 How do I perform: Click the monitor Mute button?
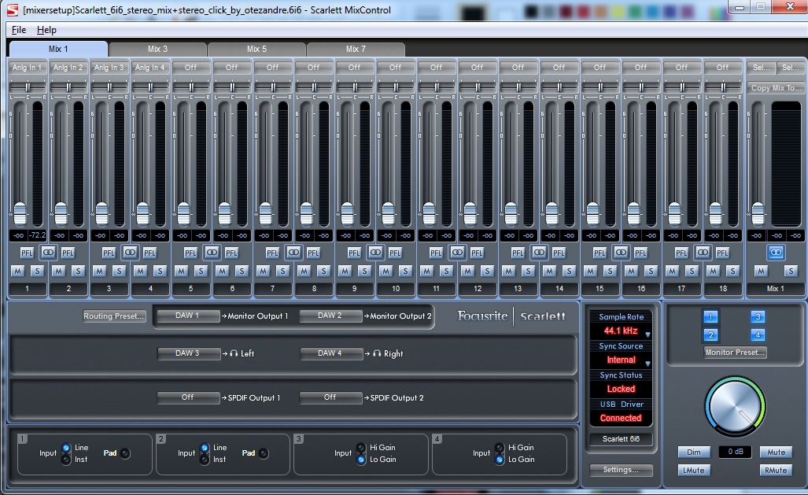pos(776,453)
